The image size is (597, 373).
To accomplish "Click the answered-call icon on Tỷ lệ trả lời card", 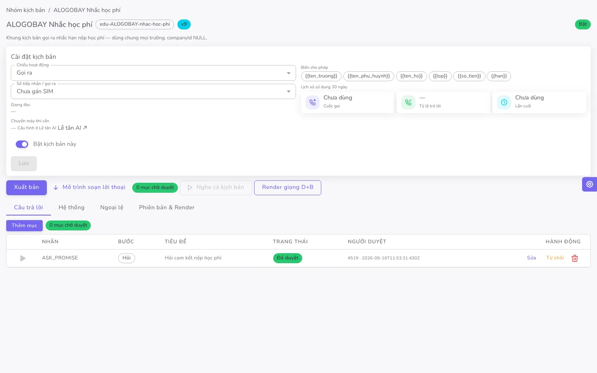I will click(x=408, y=102).
